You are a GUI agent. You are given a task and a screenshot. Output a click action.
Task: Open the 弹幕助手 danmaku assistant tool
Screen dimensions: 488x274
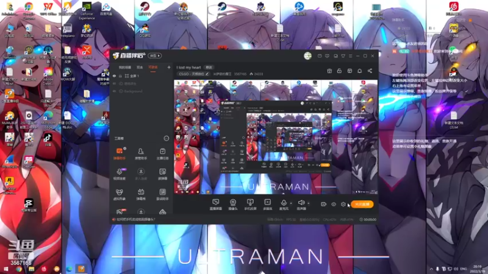(120, 154)
